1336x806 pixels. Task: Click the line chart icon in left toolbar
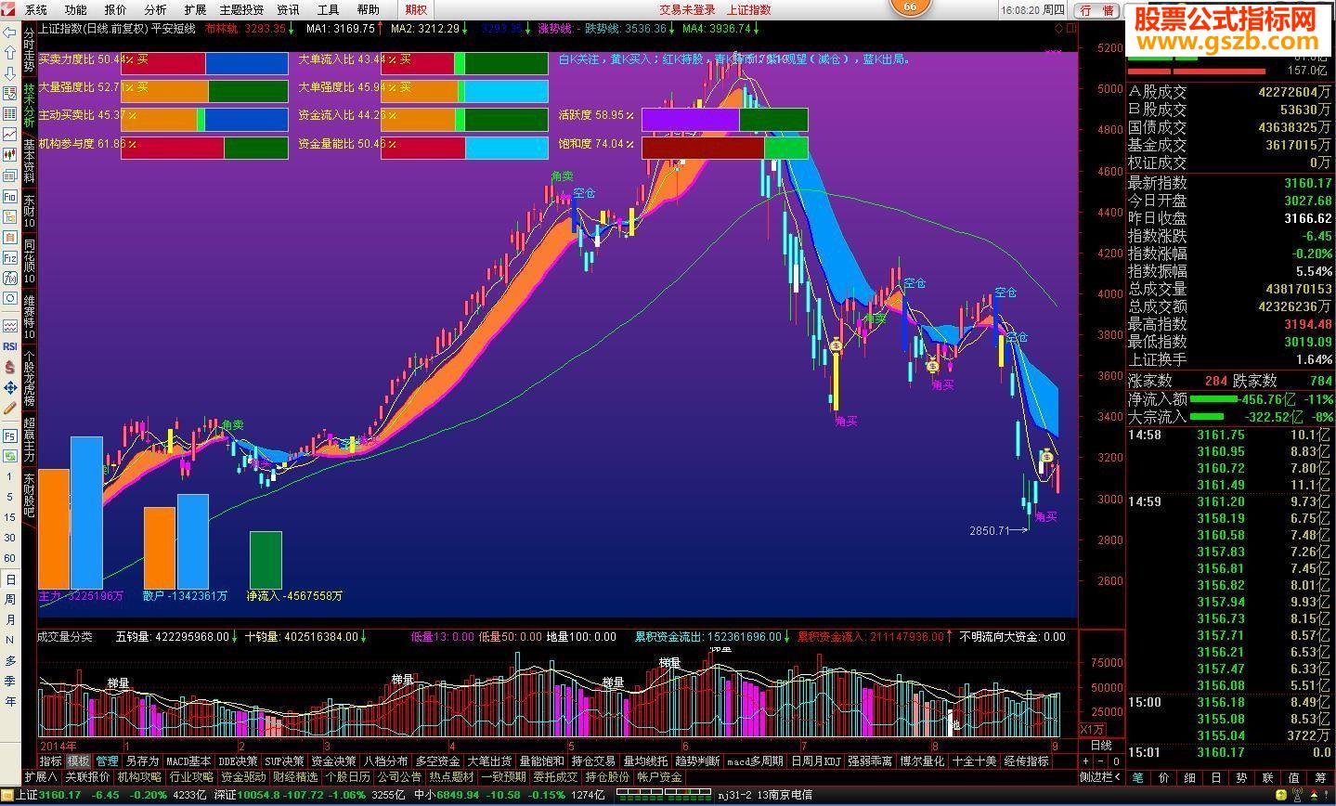pyautogui.click(x=9, y=135)
